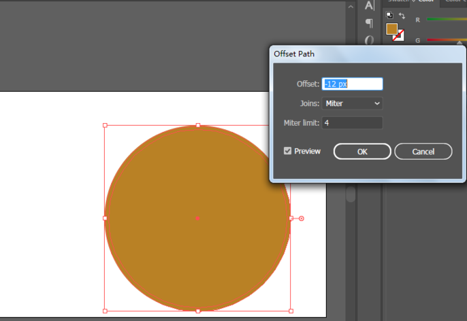
Task: Open the Character panel icon
Action: 369,6
